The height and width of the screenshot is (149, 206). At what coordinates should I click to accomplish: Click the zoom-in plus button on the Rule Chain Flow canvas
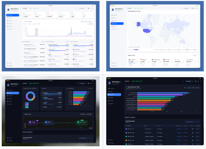(25, 124)
